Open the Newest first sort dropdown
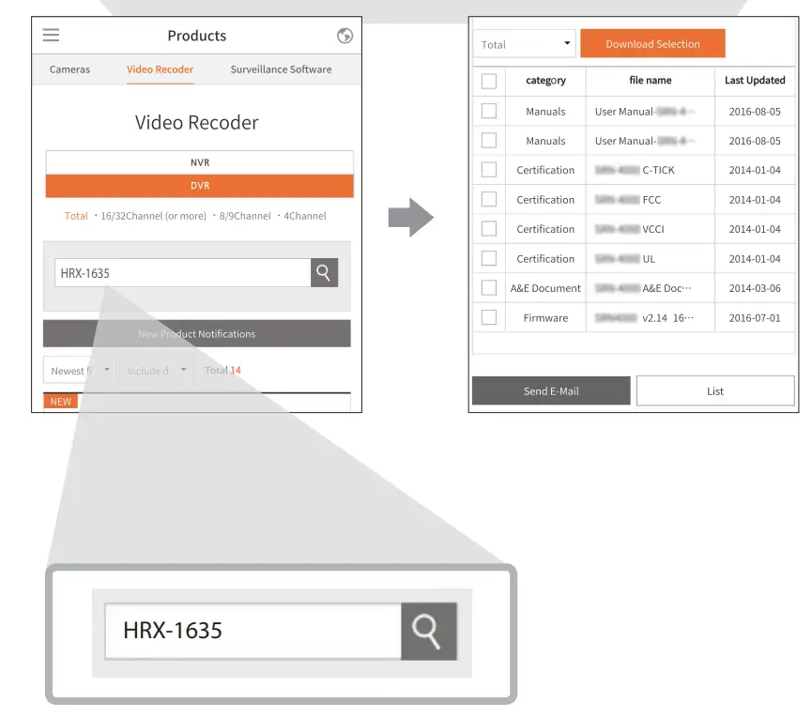The width and height of the screenshot is (812, 718). 79,370
